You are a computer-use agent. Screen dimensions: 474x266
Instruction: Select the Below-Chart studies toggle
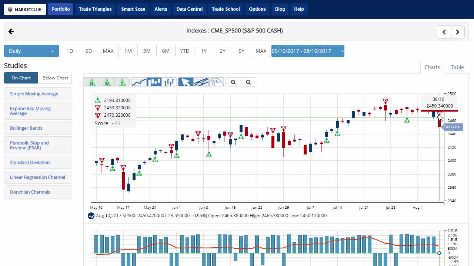[x=55, y=78]
